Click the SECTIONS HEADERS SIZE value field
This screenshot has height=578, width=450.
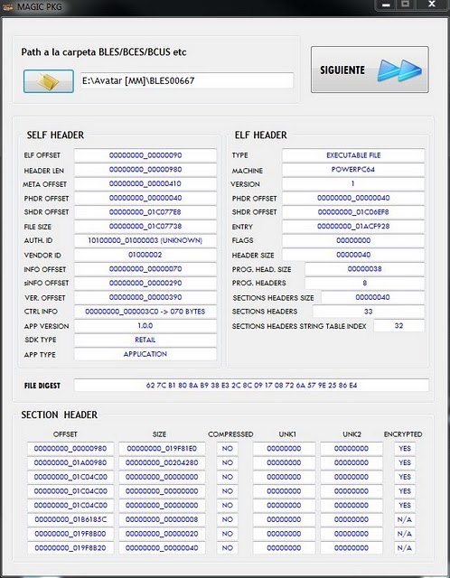[x=373, y=297]
